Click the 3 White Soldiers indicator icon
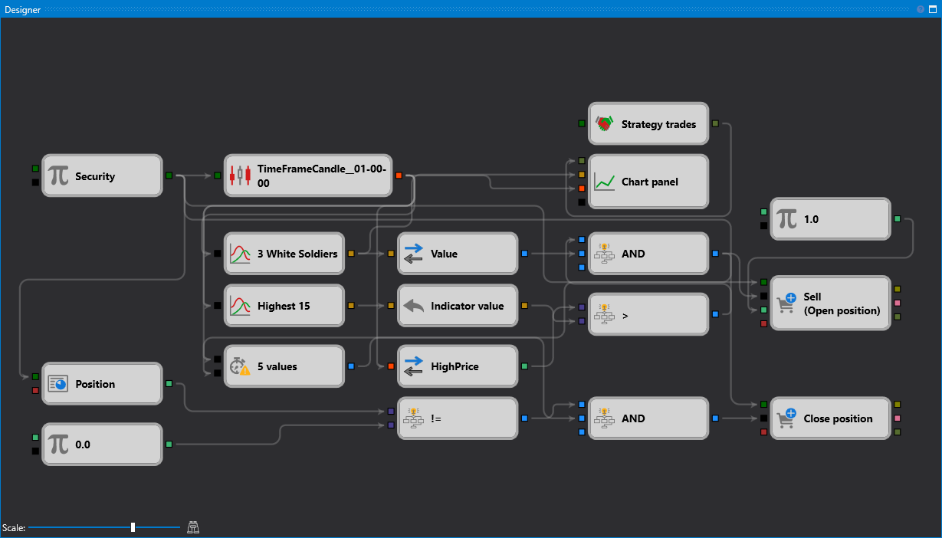Image resolution: width=942 pixels, height=538 pixels. [x=240, y=253]
